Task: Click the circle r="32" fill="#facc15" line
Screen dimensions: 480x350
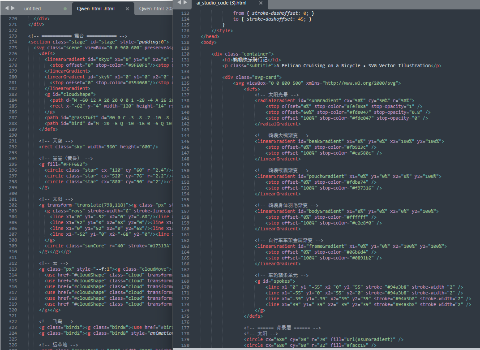Action: (x=310, y=345)
